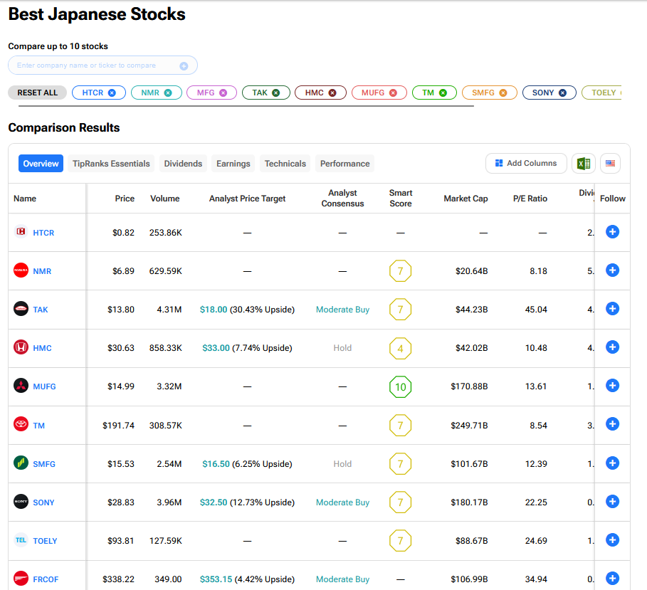Viewport: 647px width, 590px height.
Task: Toggle follow for TAK stock
Action: coord(612,309)
